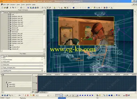Click the New document icon
This screenshot has width=137, height=99.
[x=2, y=8]
